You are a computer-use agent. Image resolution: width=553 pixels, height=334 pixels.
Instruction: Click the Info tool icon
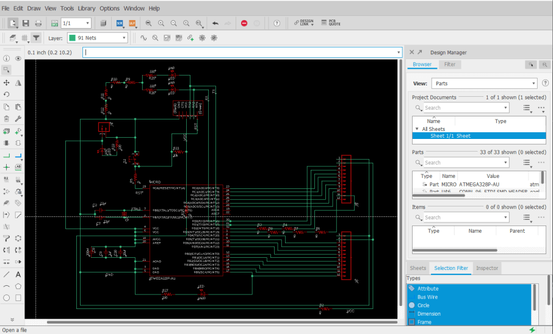coord(7,59)
